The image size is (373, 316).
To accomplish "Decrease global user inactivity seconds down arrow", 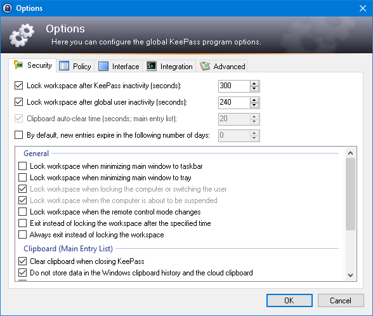I will (254, 105).
